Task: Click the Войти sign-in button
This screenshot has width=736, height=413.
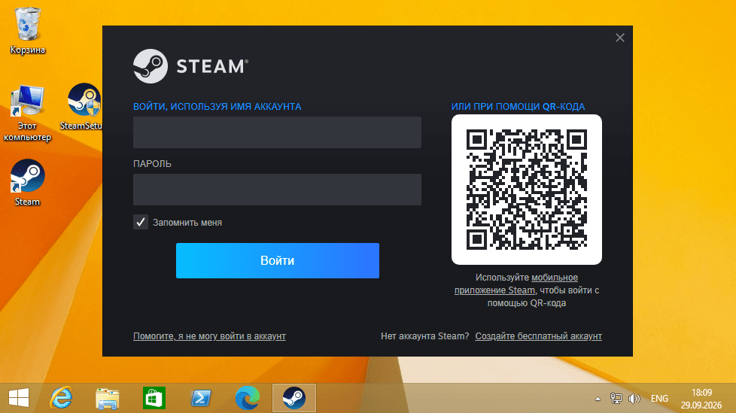Action: coord(278,260)
